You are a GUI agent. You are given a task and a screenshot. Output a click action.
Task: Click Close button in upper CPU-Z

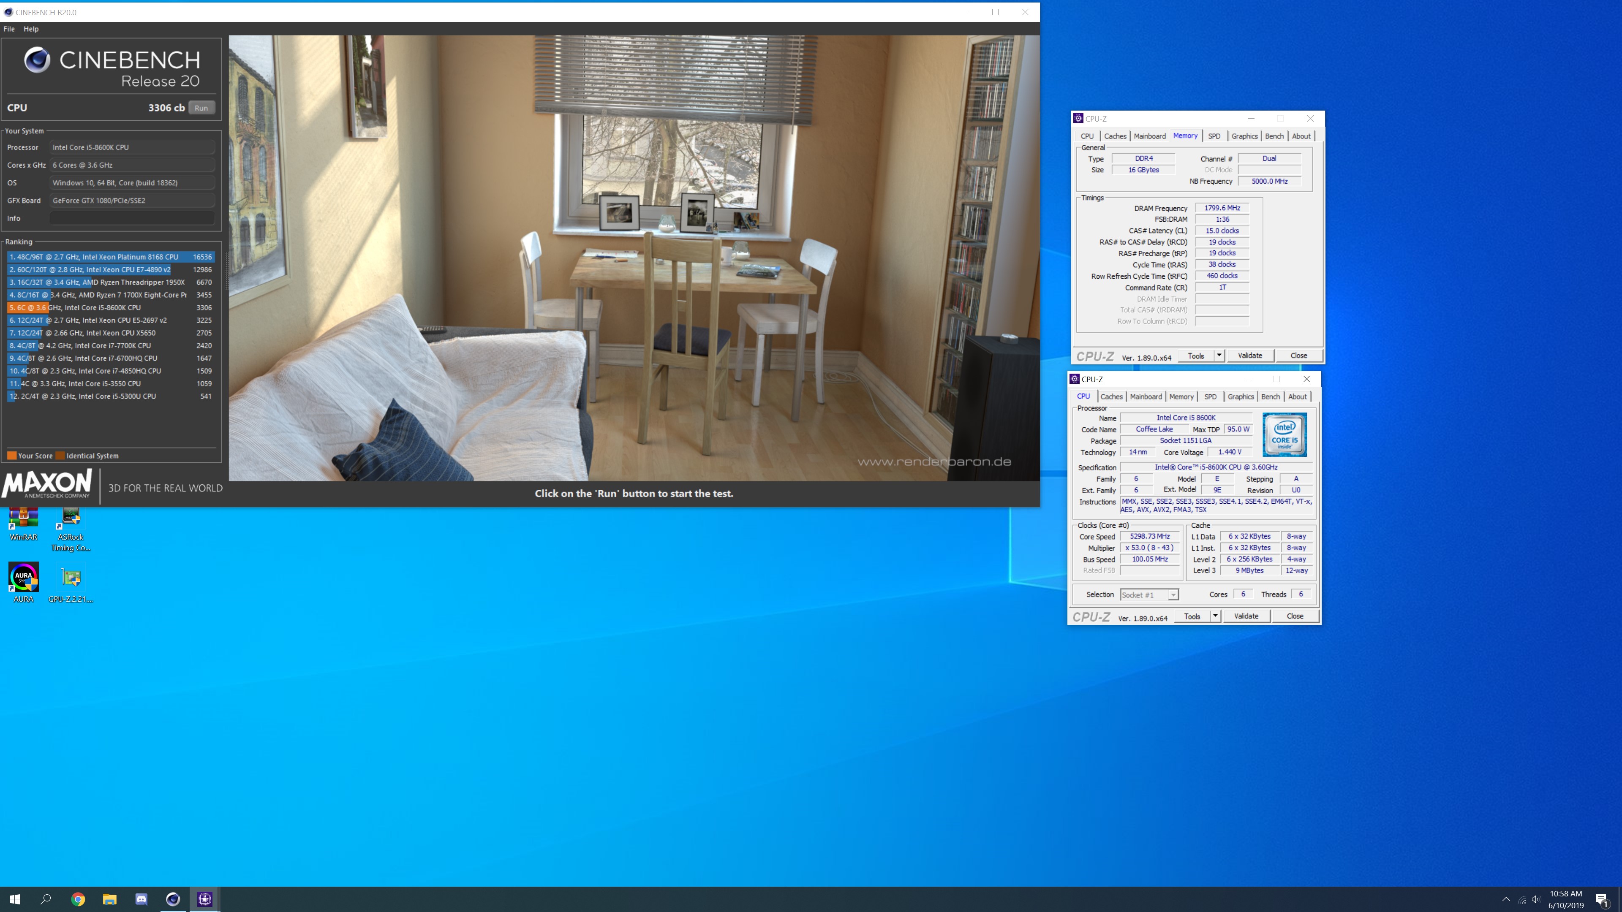(1298, 356)
